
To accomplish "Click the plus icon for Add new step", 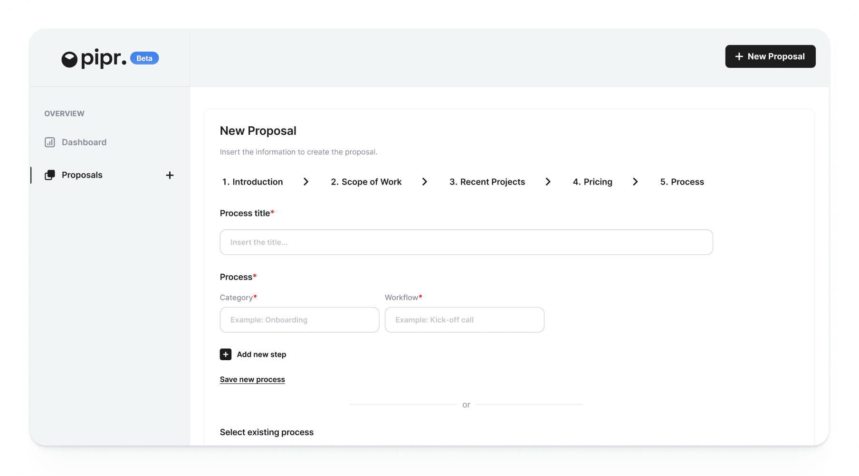I will click(226, 355).
